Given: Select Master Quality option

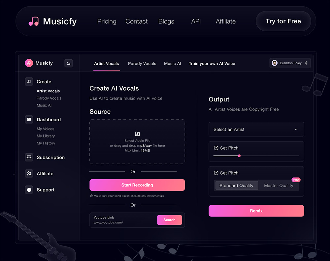Looking at the screenshot, I should [279, 186].
